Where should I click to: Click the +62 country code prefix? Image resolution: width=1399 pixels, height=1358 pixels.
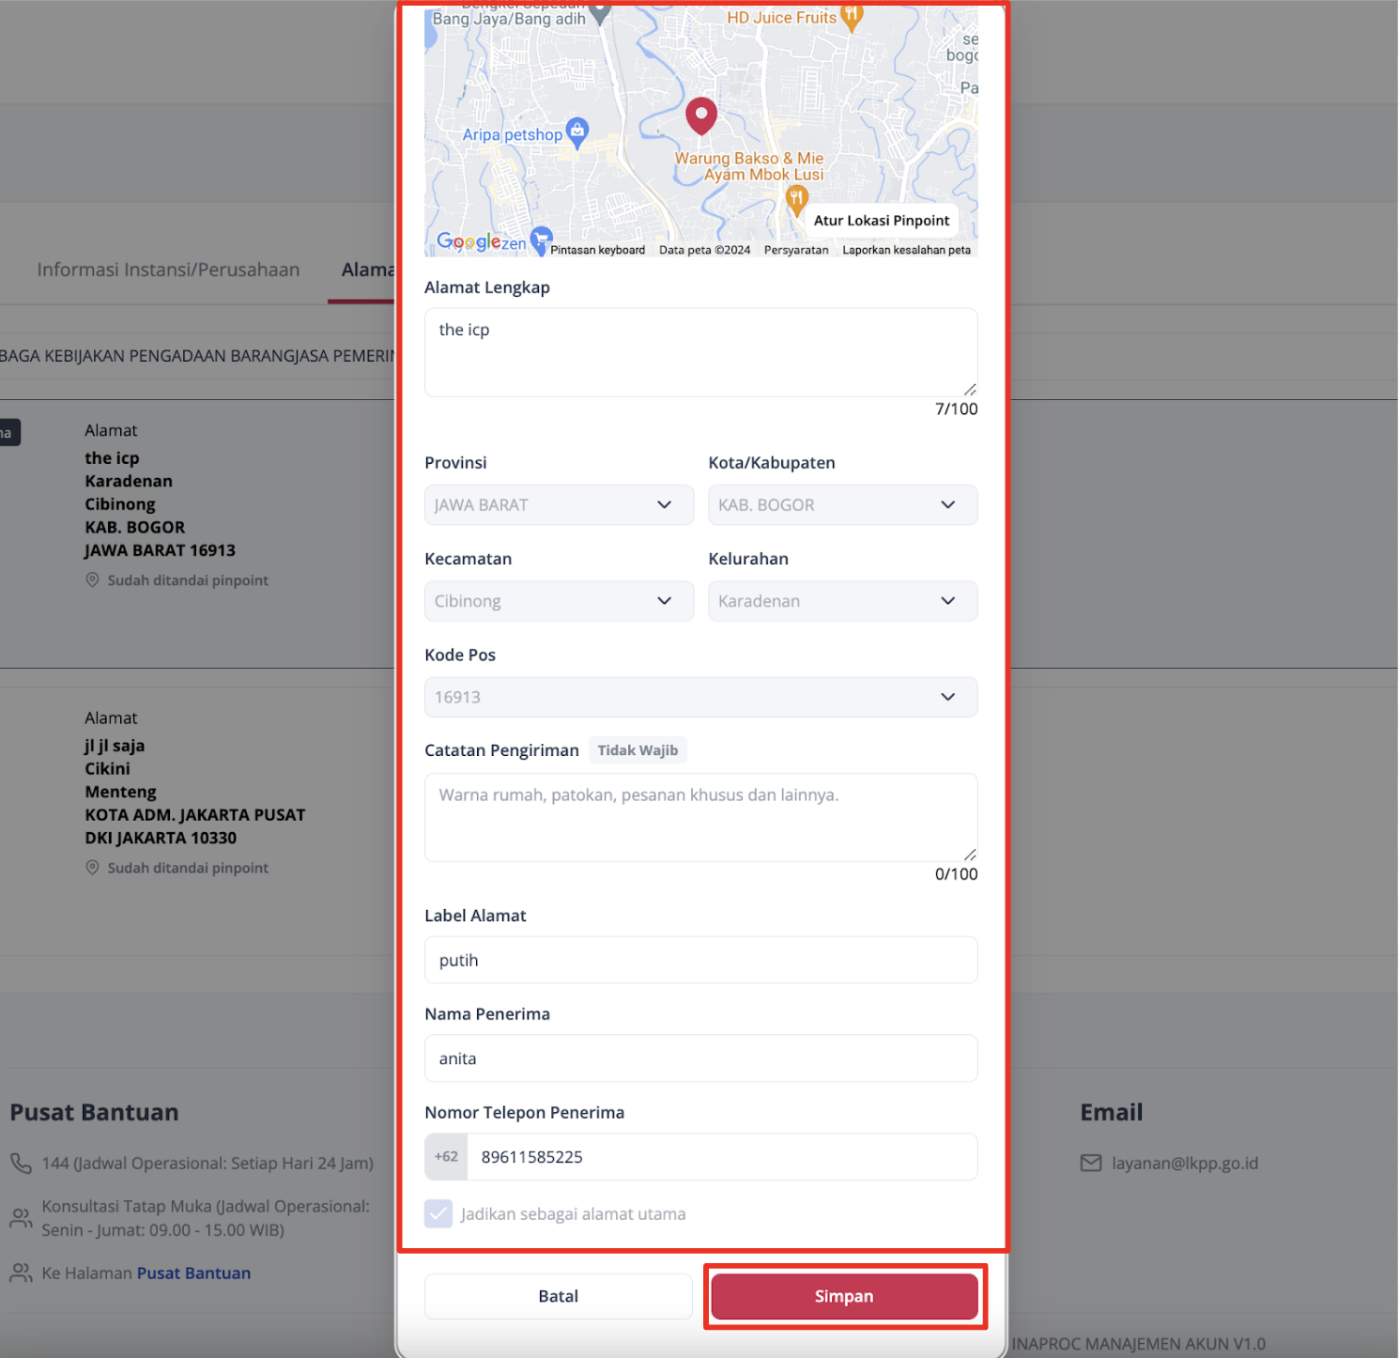(x=446, y=1157)
